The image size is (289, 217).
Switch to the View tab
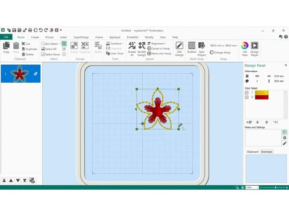163,37
